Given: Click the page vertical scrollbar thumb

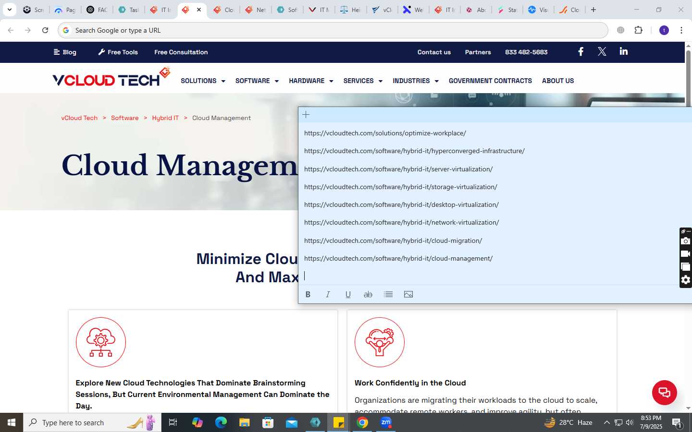Looking at the screenshot, I should point(688,79).
